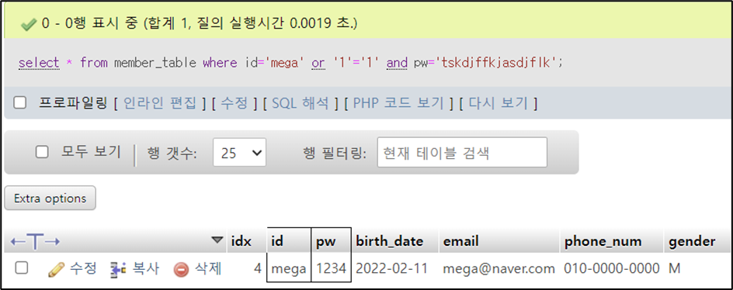Screen dimensions: 733x290
Task: Check the 모두 보기 checkbox
Action: pyautogui.click(x=42, y=152)
